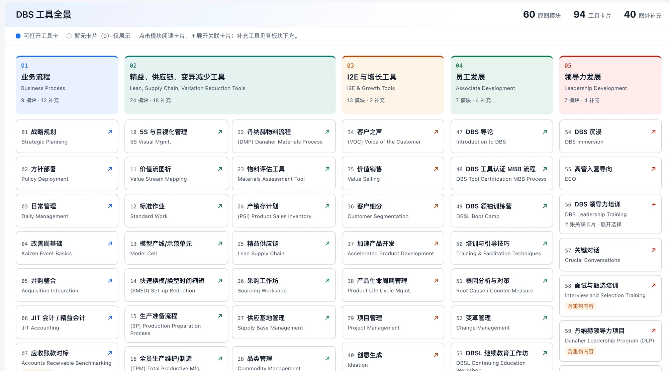Screen dimensions: 669x371
Task: Select the 03 I2E 与增长工具 category header
Action: [x=393, y=85]
